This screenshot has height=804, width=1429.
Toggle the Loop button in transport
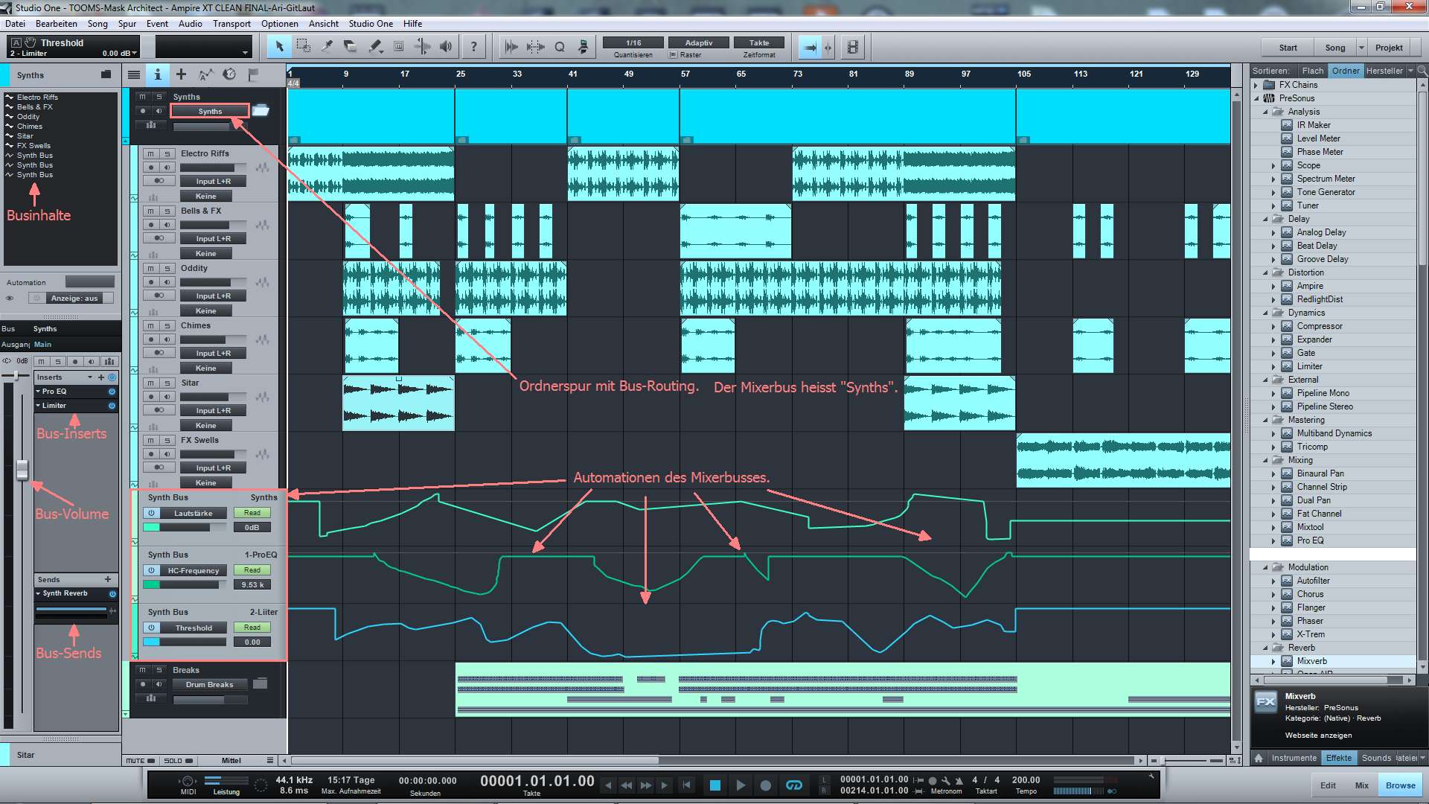794,785
